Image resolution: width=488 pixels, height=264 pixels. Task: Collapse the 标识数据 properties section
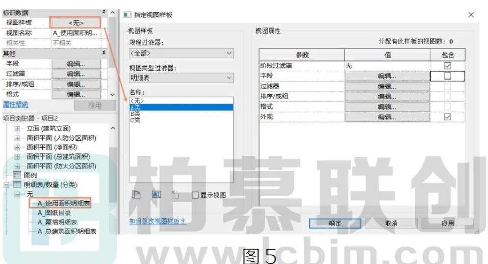[x=104, y=12]
